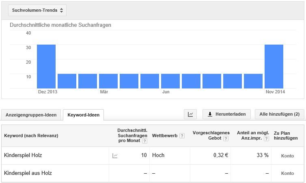Click the Nov 2014 bar in chart

[274, 67]
